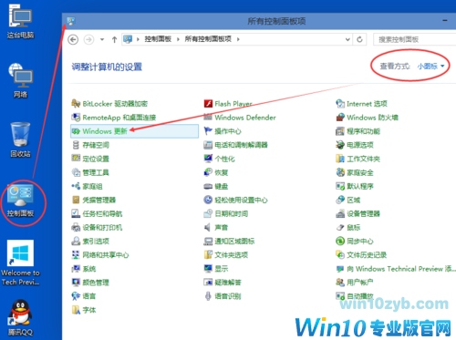Focus the 搜索控制面板 search box
This screenshot has height=340, width=456.
(x=414, y=39)
